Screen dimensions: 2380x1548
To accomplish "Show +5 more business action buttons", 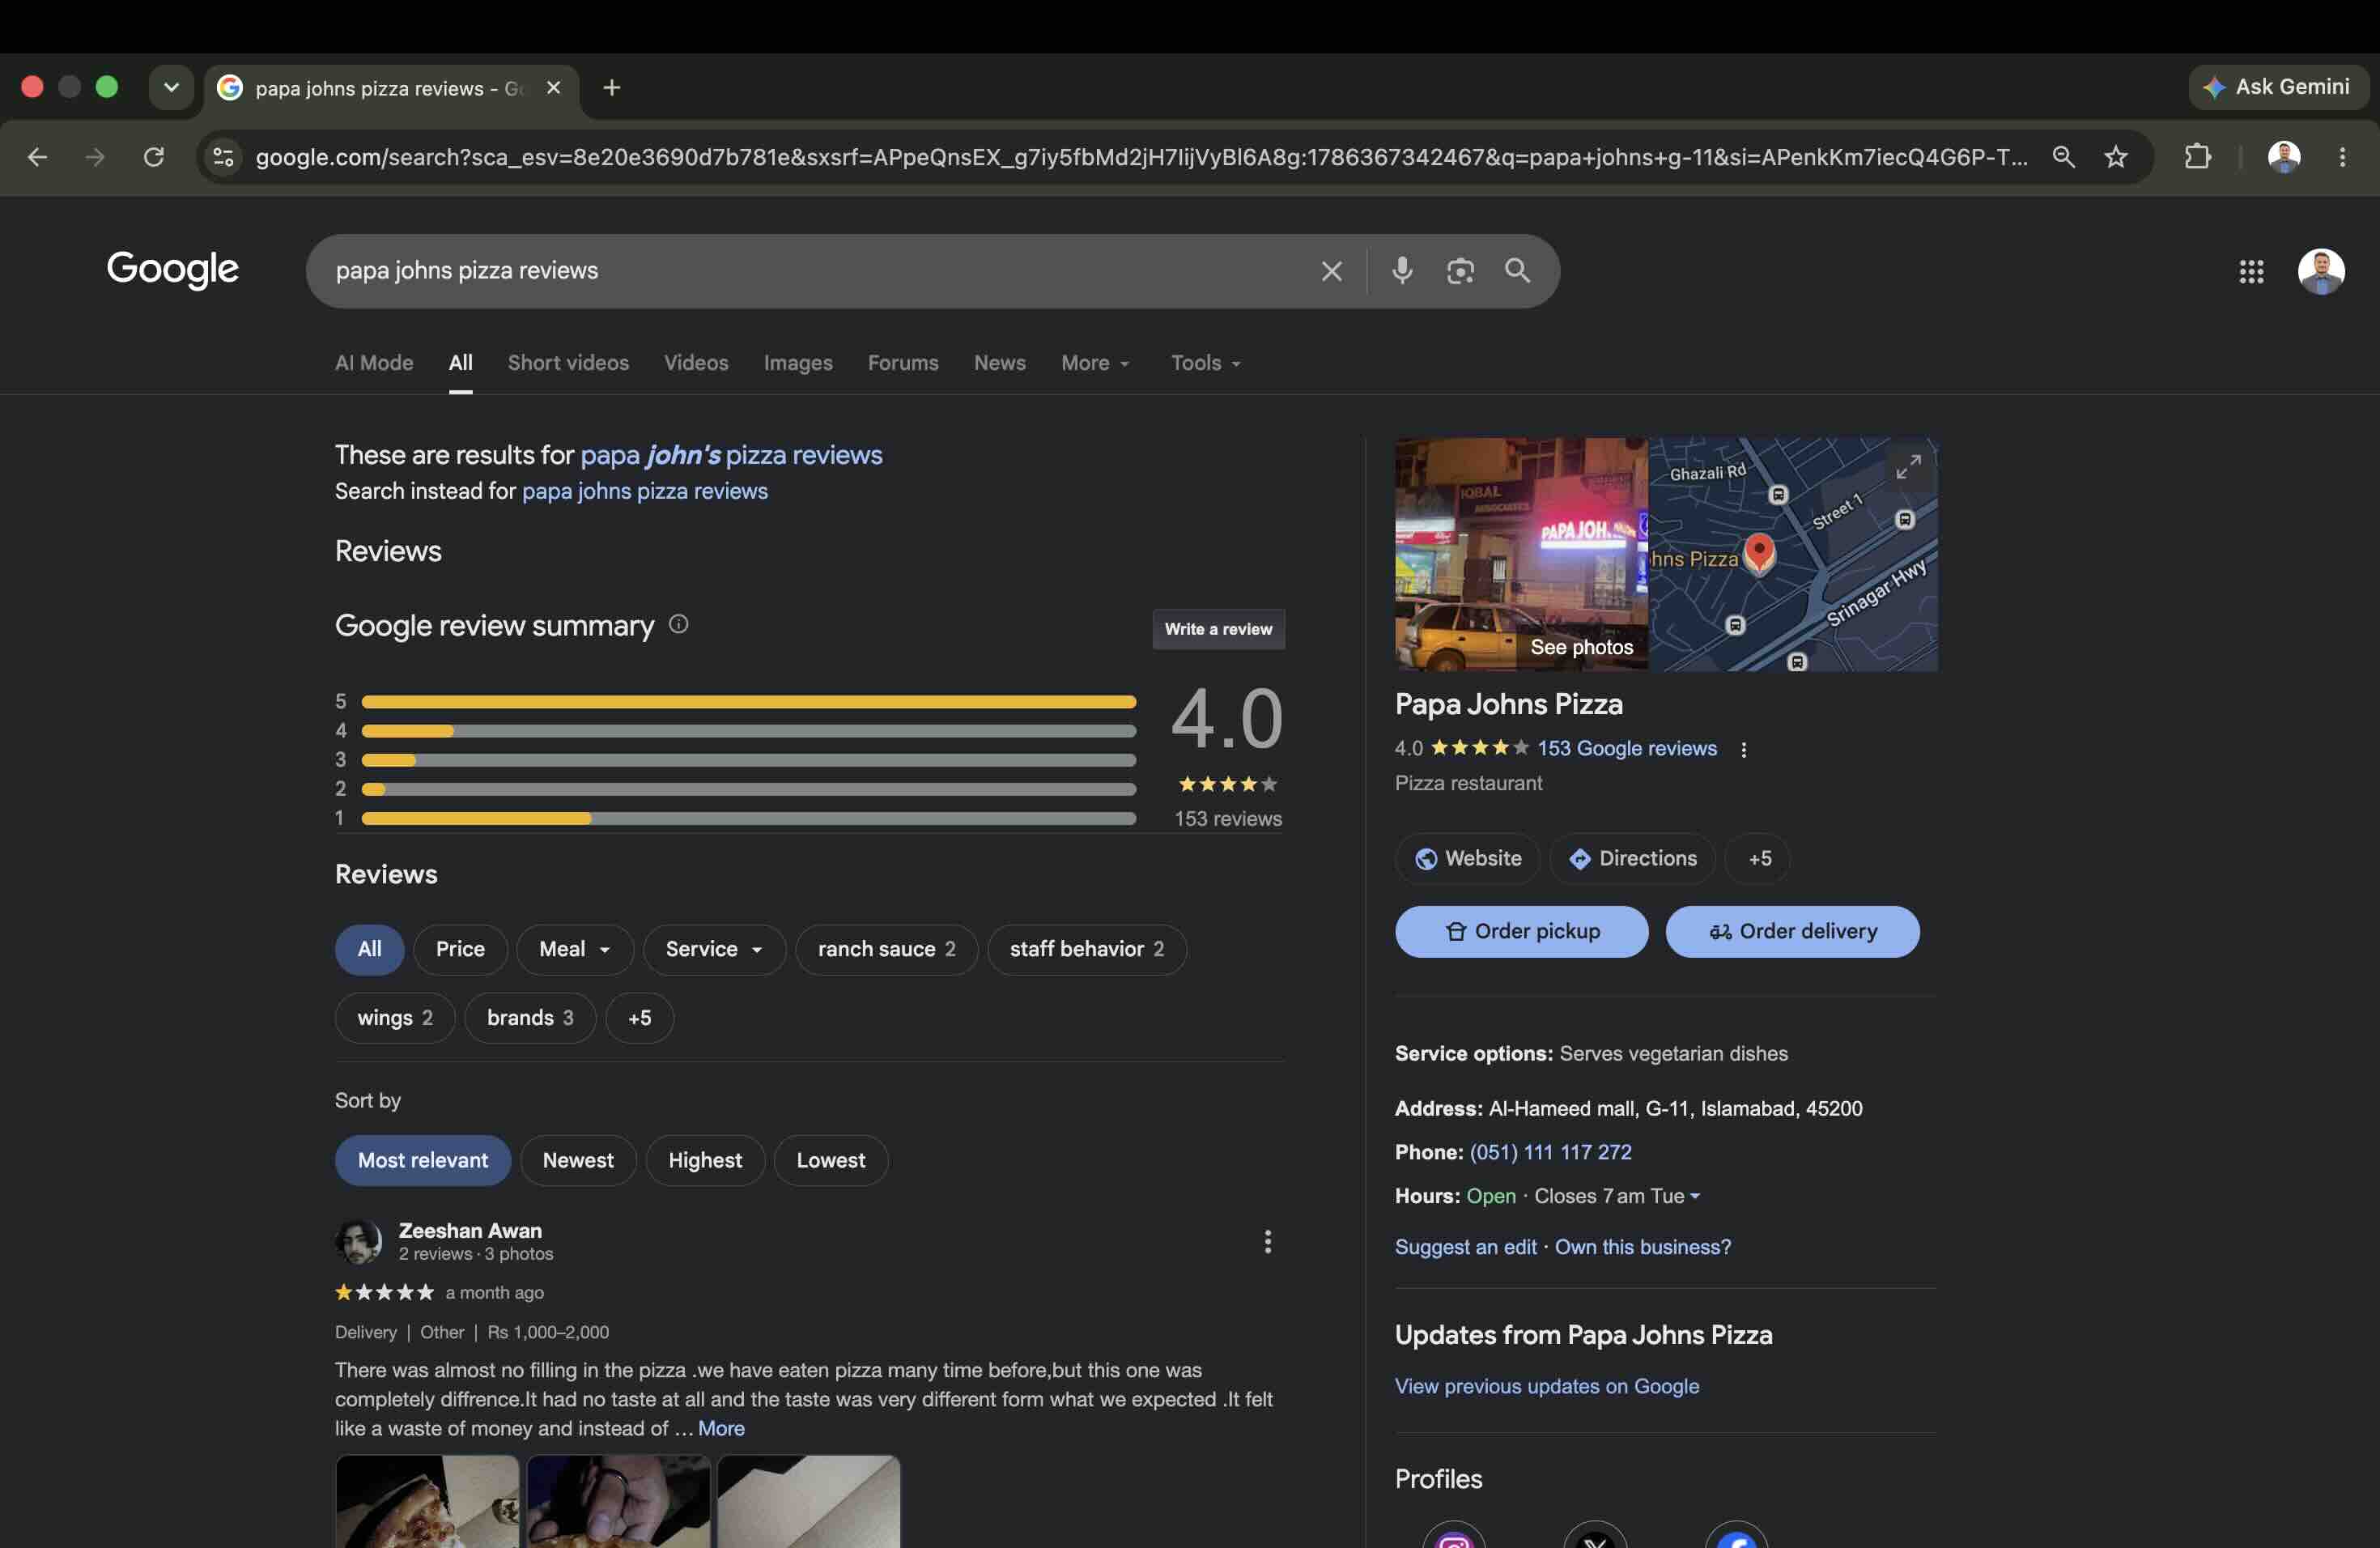I will [x=1759, y=858].
